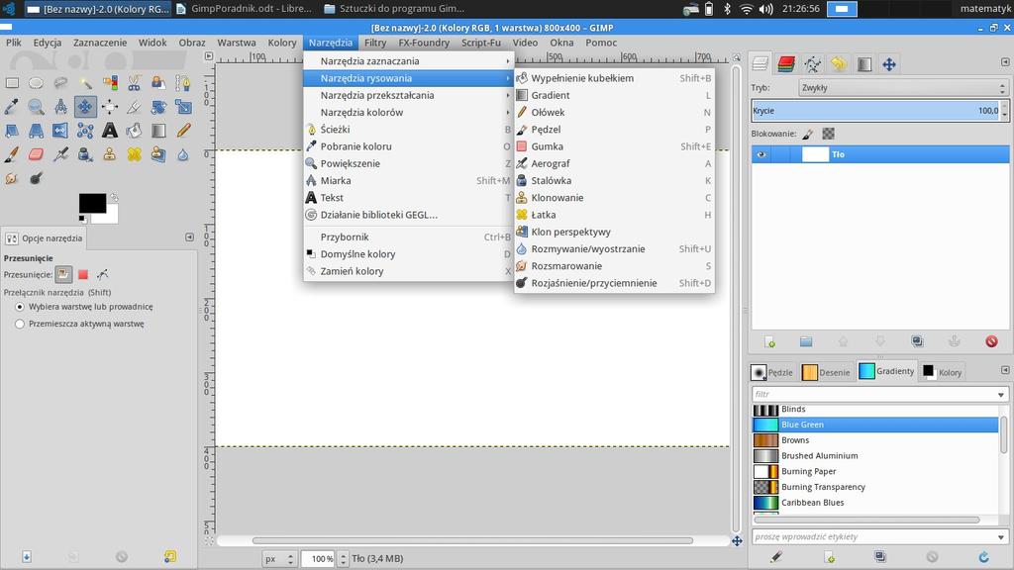
Task: Duplicate the current layer
Action: coord(917,341)
